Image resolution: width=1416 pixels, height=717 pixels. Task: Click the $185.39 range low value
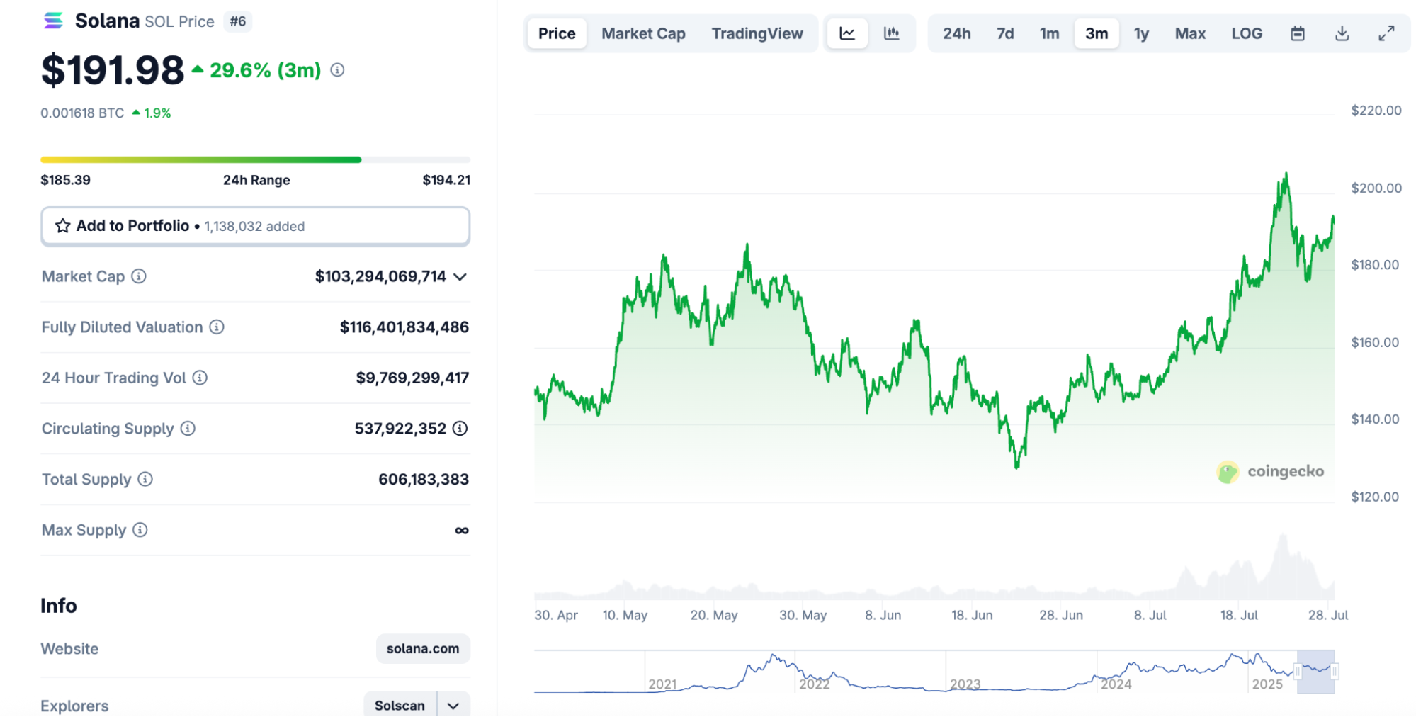65,180
